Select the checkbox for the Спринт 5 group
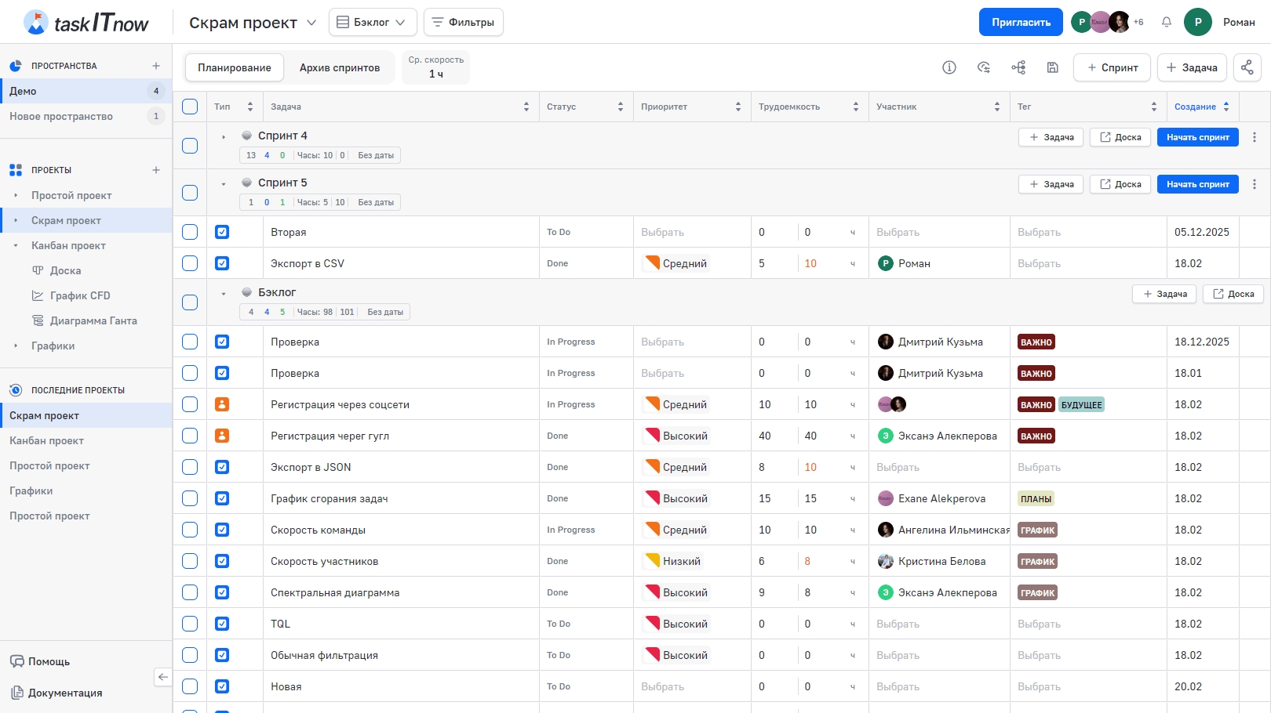Image resolution: width=1271 pixels, height=713 pixels. coord(190,193)
